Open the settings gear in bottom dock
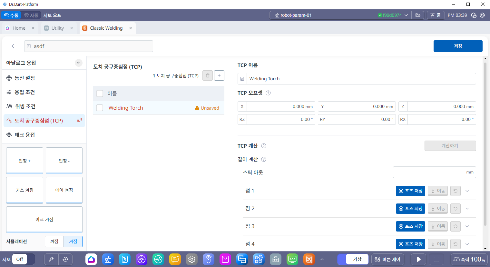Viewport: 490px width, 267px height. pos(192,259)
